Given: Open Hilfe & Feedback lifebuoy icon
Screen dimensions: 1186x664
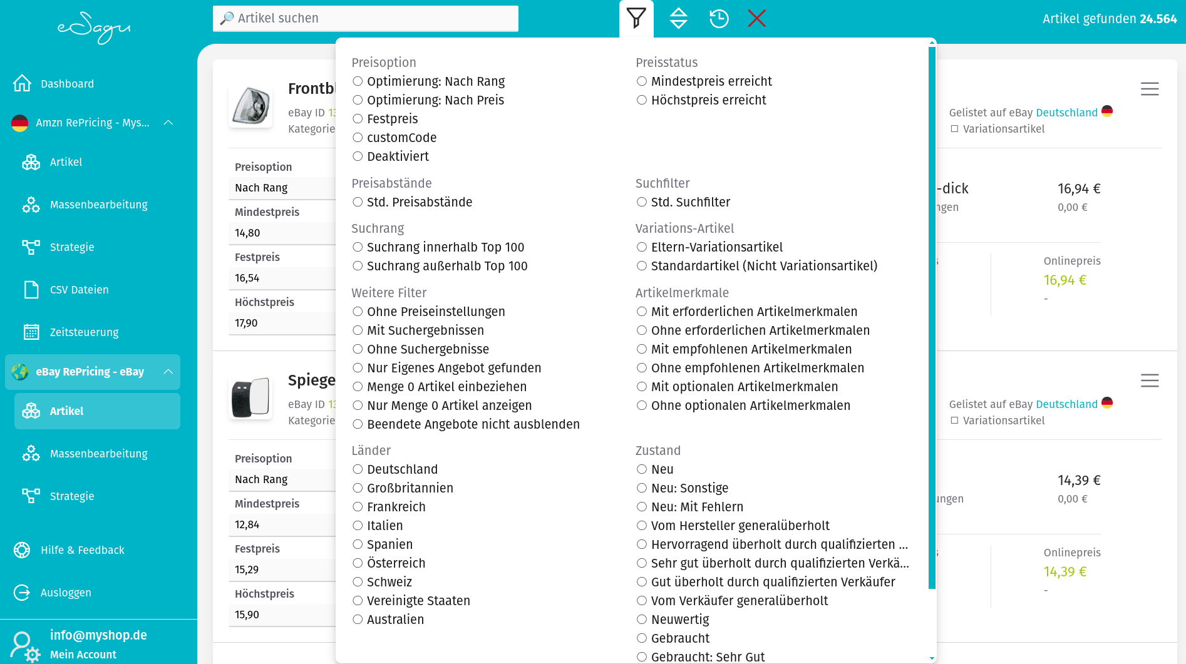Looking at the screenshot, I should point(22,550).
